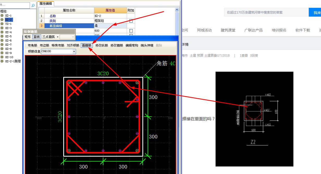The width and height of the screenshot is (321, 174).
Task: Click the 属性名称 column header
Action: tap(69, 10)
